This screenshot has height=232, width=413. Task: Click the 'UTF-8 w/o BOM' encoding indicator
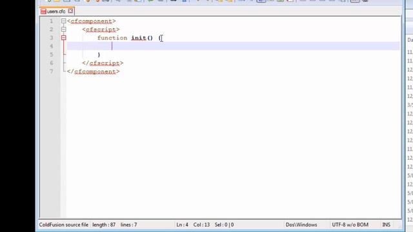coord(350,225)
